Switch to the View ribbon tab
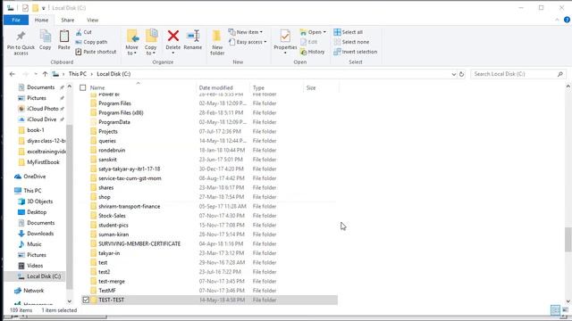The height and width of the screenshot is (321, 572). (92, 20)
